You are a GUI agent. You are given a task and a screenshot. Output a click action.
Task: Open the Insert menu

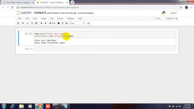pyautogui.click(x=44, y=18)
